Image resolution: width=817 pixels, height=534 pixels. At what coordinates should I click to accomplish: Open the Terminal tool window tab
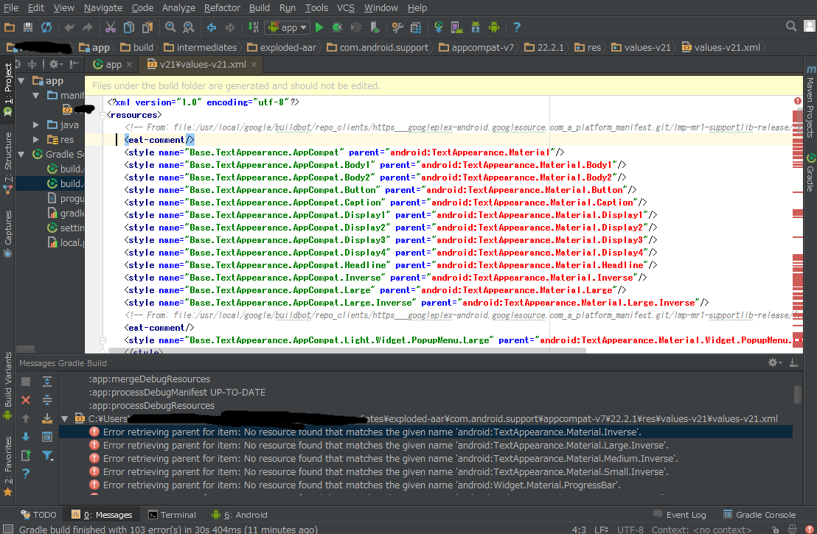(172, 515)
